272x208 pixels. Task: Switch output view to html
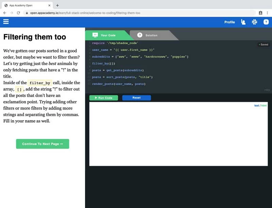tap(264, 106)
